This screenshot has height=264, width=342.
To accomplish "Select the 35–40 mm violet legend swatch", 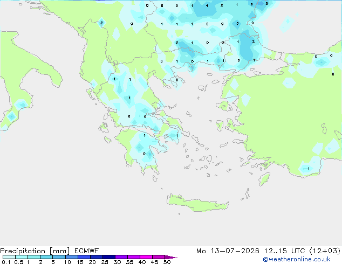I will [134, 257].
